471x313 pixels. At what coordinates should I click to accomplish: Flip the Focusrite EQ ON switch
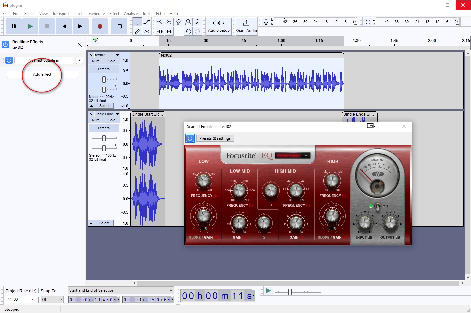point(378,206)
